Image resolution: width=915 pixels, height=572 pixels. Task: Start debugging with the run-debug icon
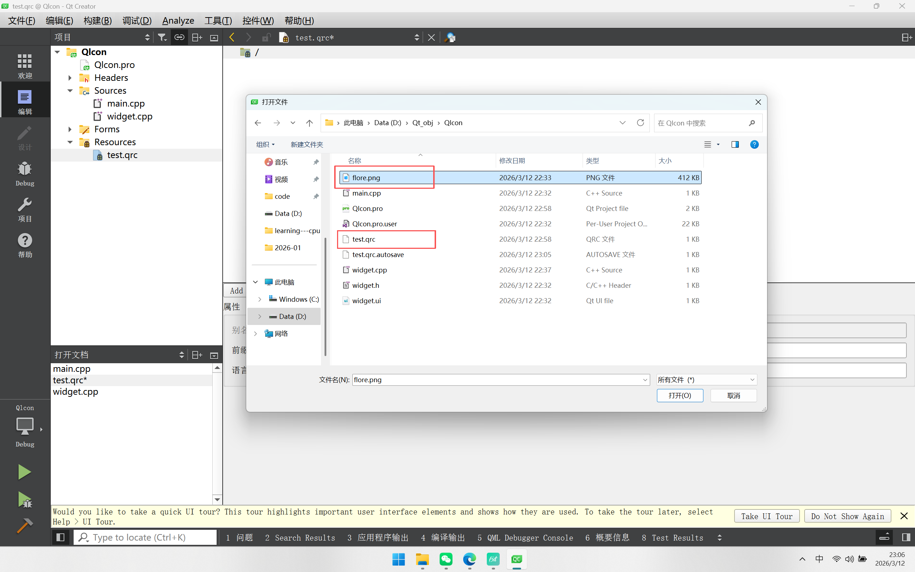[25, 500]
